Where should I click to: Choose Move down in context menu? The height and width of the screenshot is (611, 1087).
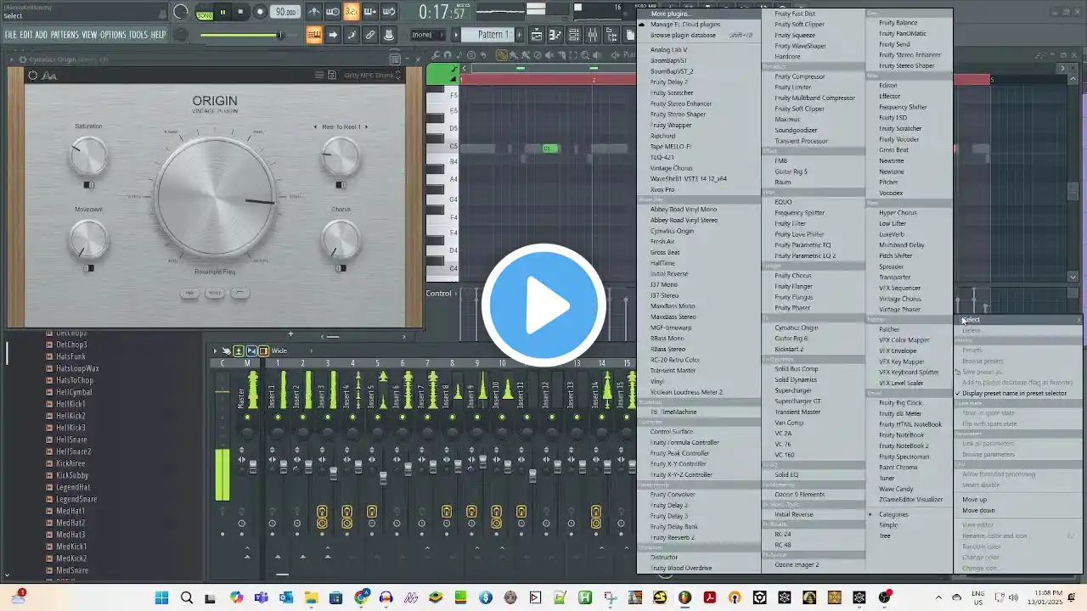click(x=978, y=511)
